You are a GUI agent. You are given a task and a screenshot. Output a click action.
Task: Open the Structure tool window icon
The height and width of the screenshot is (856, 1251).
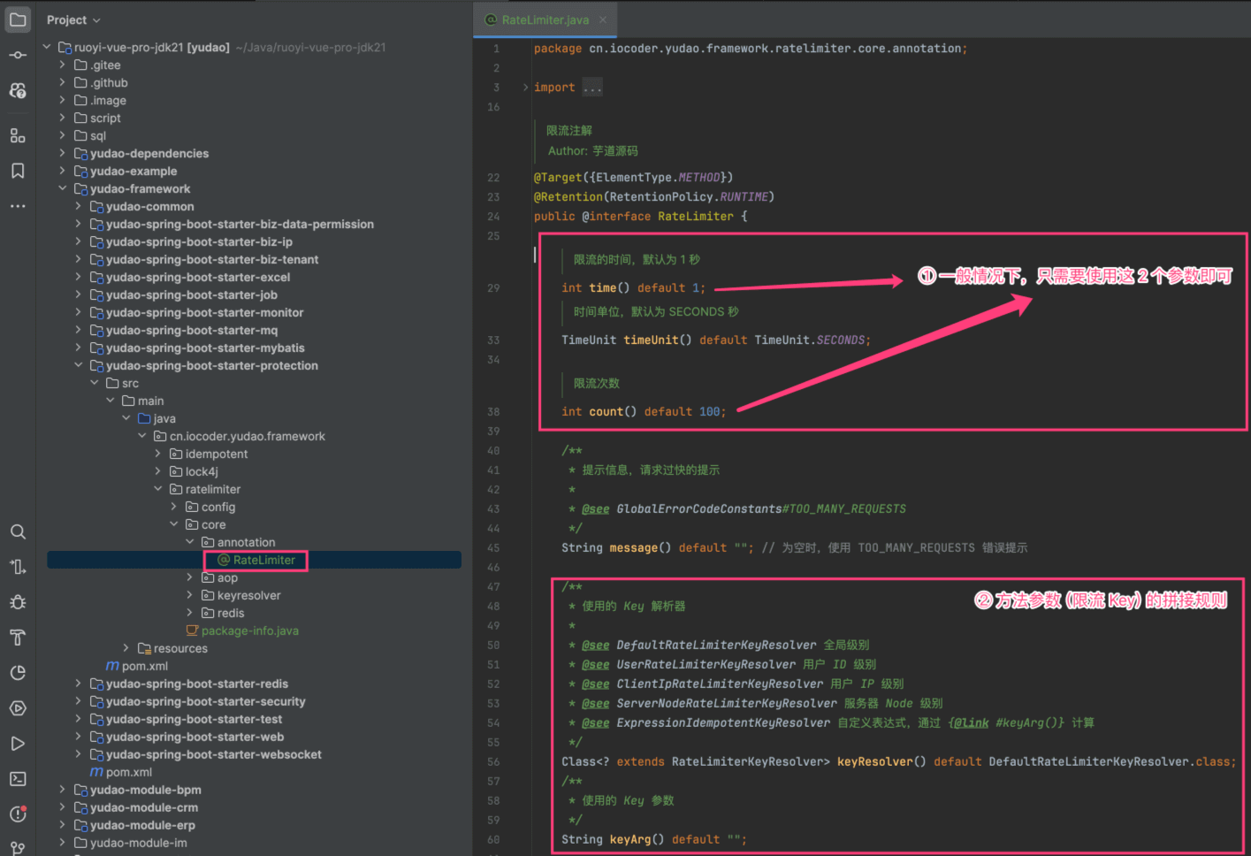tap(18, 135)
